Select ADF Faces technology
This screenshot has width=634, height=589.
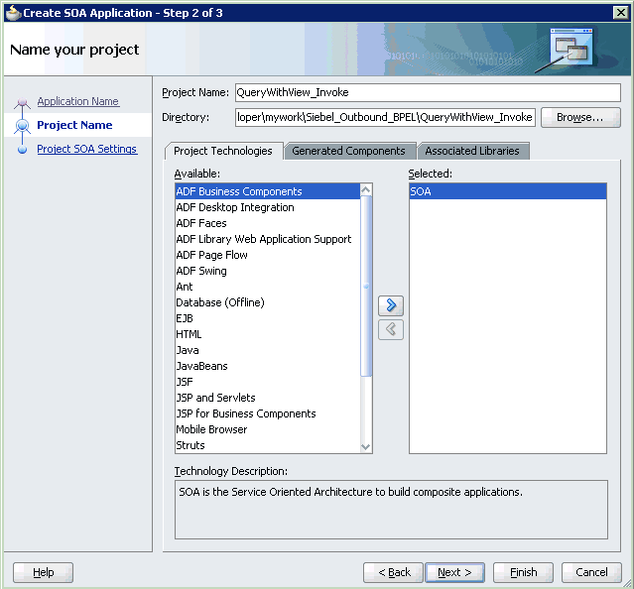tap(268, 223)
